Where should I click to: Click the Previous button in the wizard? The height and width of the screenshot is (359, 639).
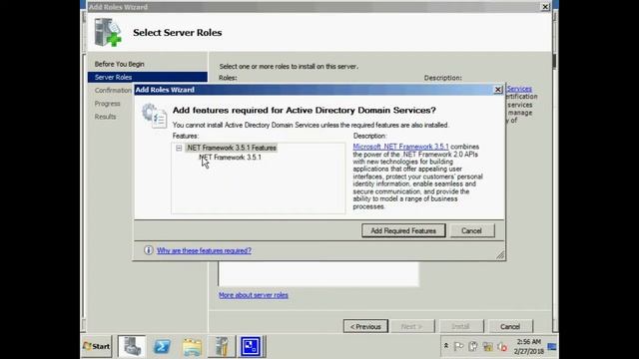[365, 326]
